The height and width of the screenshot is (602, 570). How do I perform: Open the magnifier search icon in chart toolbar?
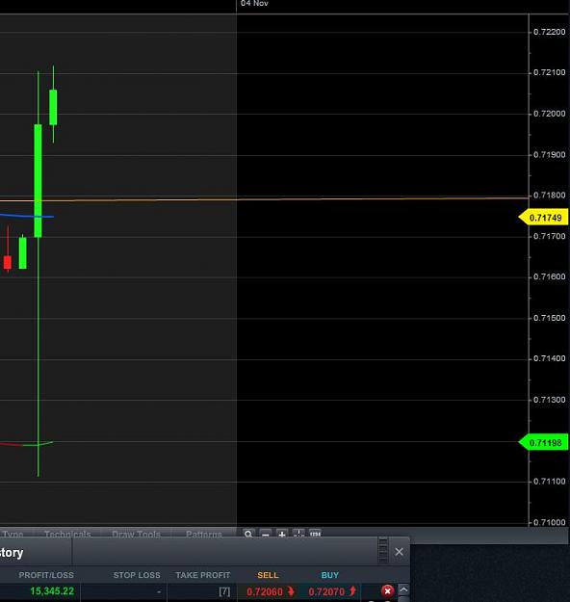point(248,534)
